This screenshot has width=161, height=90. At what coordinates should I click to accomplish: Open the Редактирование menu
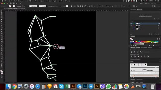(x=23, y=1)
